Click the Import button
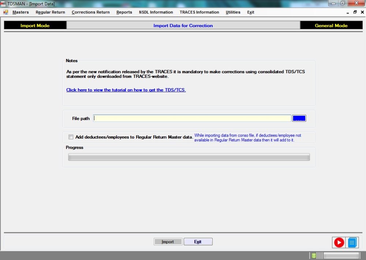Viewport: 366px width, 260px height. pyautogui.click(x=168, y=241)
